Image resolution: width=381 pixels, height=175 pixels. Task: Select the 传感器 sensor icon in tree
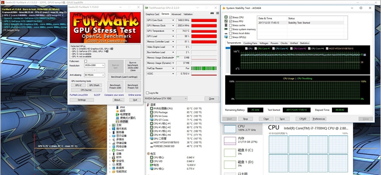pos(117,121)
